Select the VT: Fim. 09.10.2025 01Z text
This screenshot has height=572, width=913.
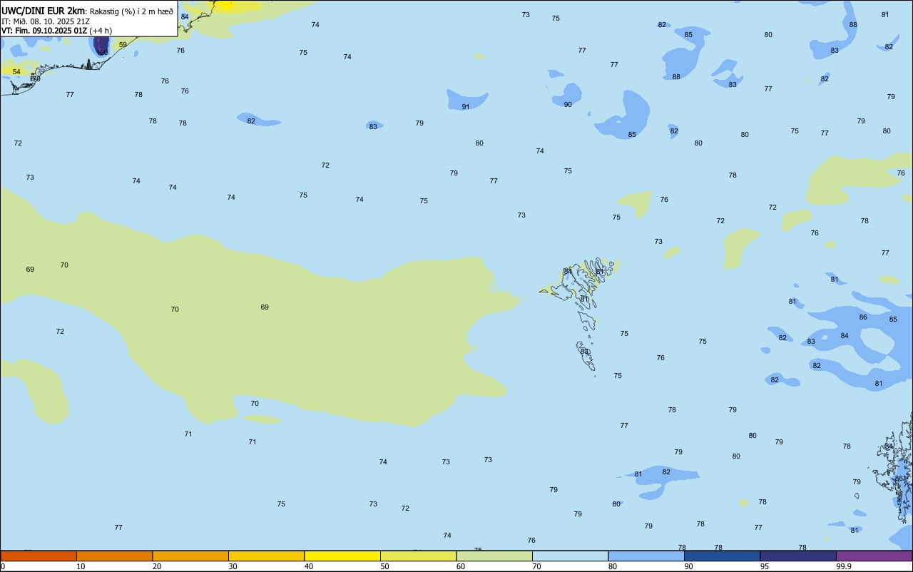pos(44,31)
